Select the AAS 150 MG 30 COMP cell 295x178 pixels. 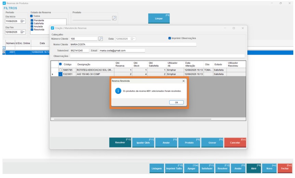click(x=95, y=74)
